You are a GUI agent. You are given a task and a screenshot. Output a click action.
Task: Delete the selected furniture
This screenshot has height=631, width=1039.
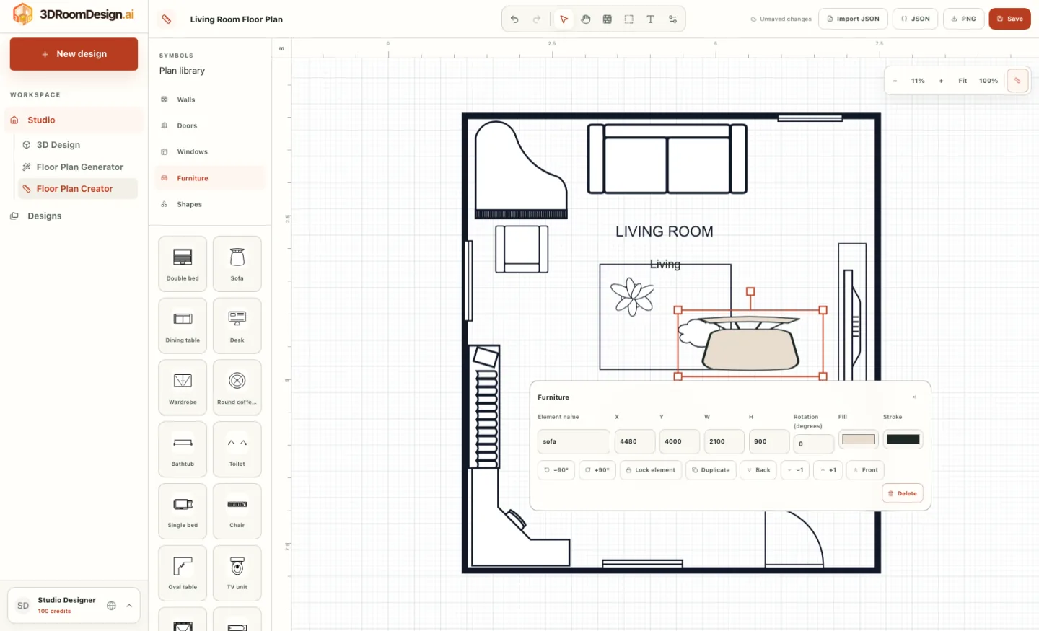pos(903,493)
